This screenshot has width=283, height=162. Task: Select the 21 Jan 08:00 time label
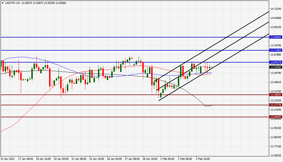click(x=79, y=159)
